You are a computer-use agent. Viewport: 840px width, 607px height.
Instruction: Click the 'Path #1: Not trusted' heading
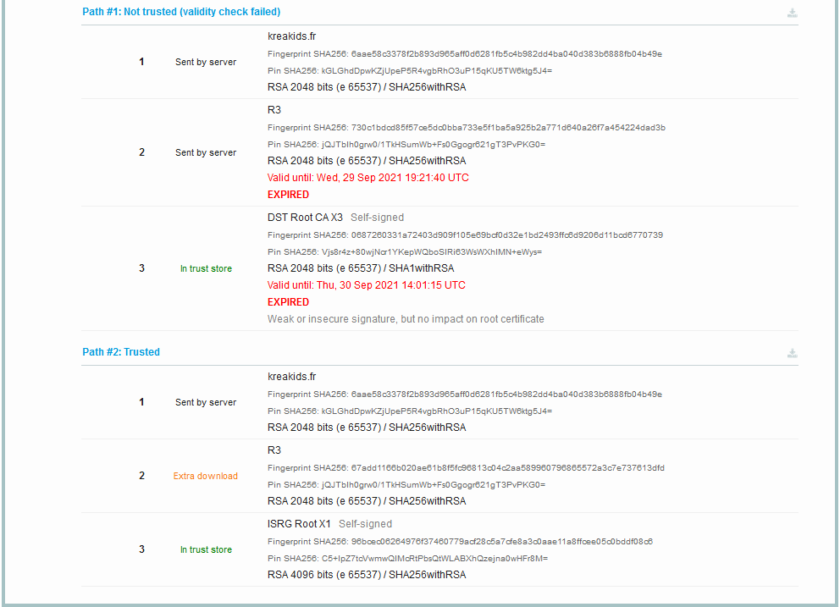(x=181, y=12)
